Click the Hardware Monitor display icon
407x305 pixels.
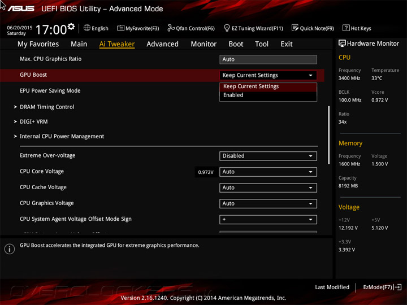342,43
